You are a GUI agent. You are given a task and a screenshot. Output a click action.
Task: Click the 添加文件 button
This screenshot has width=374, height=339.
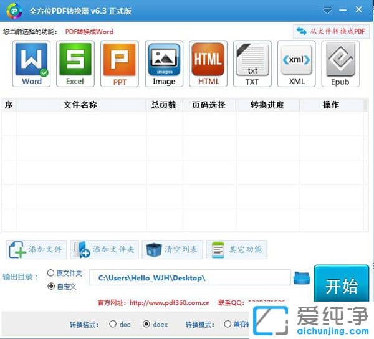(x=36, y=250)
